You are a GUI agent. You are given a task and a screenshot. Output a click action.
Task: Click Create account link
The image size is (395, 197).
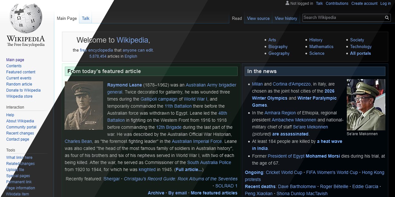click(364, 4)
